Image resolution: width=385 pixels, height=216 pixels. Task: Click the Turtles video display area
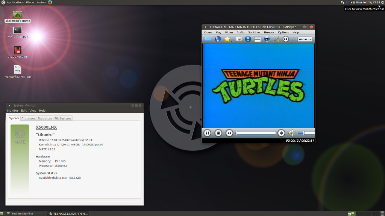[x=258, y=86]
